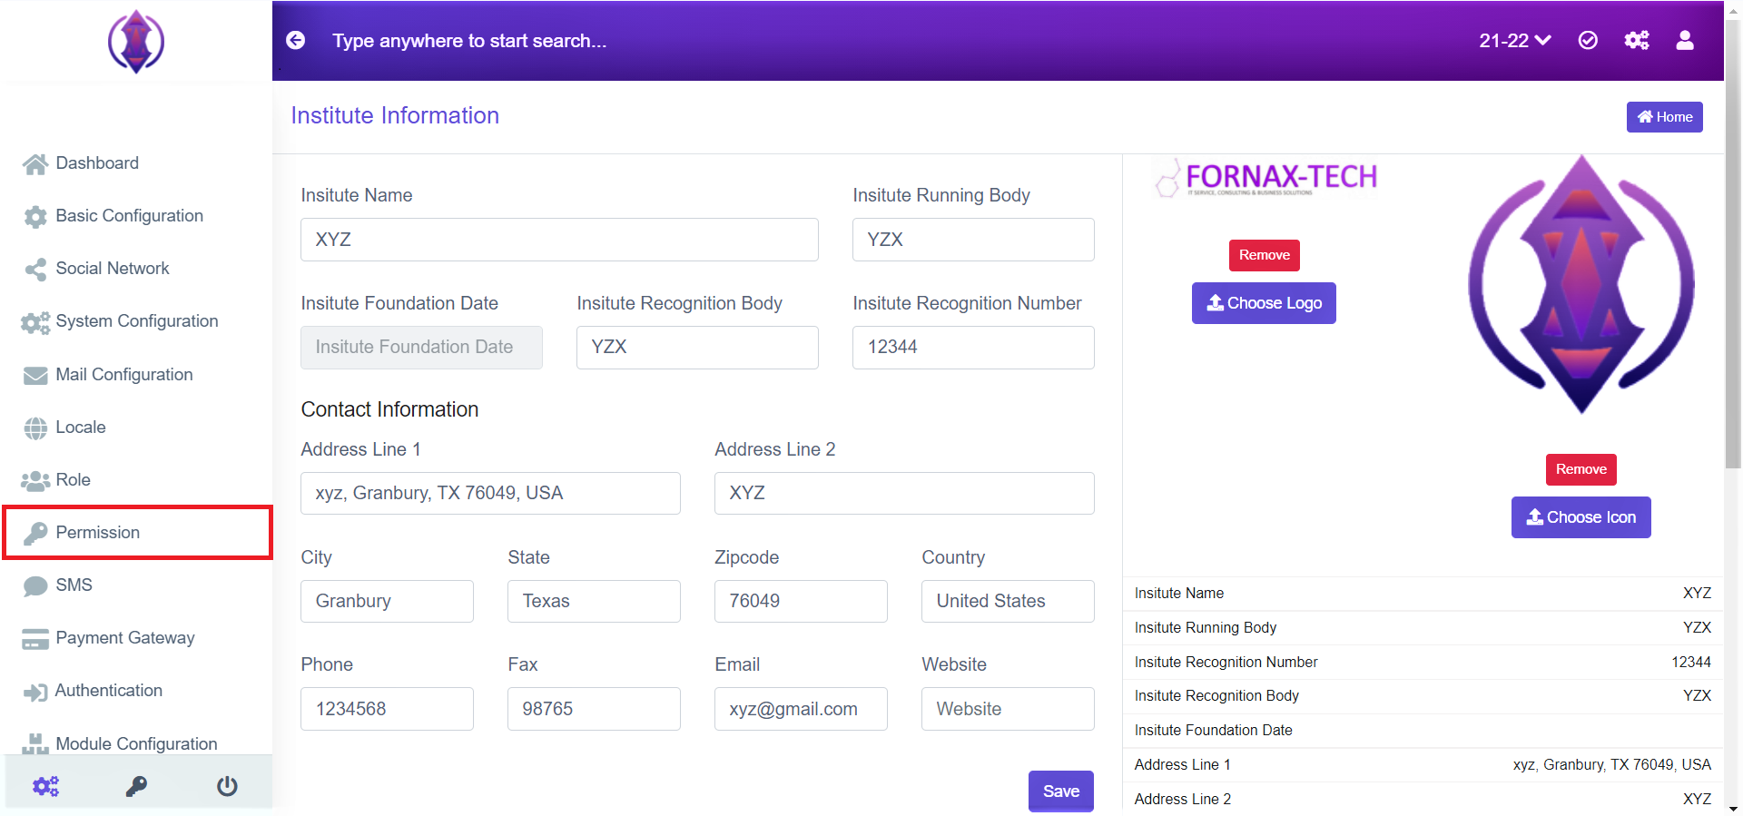
Task: Open the user profile icon
Action: 1685,40
